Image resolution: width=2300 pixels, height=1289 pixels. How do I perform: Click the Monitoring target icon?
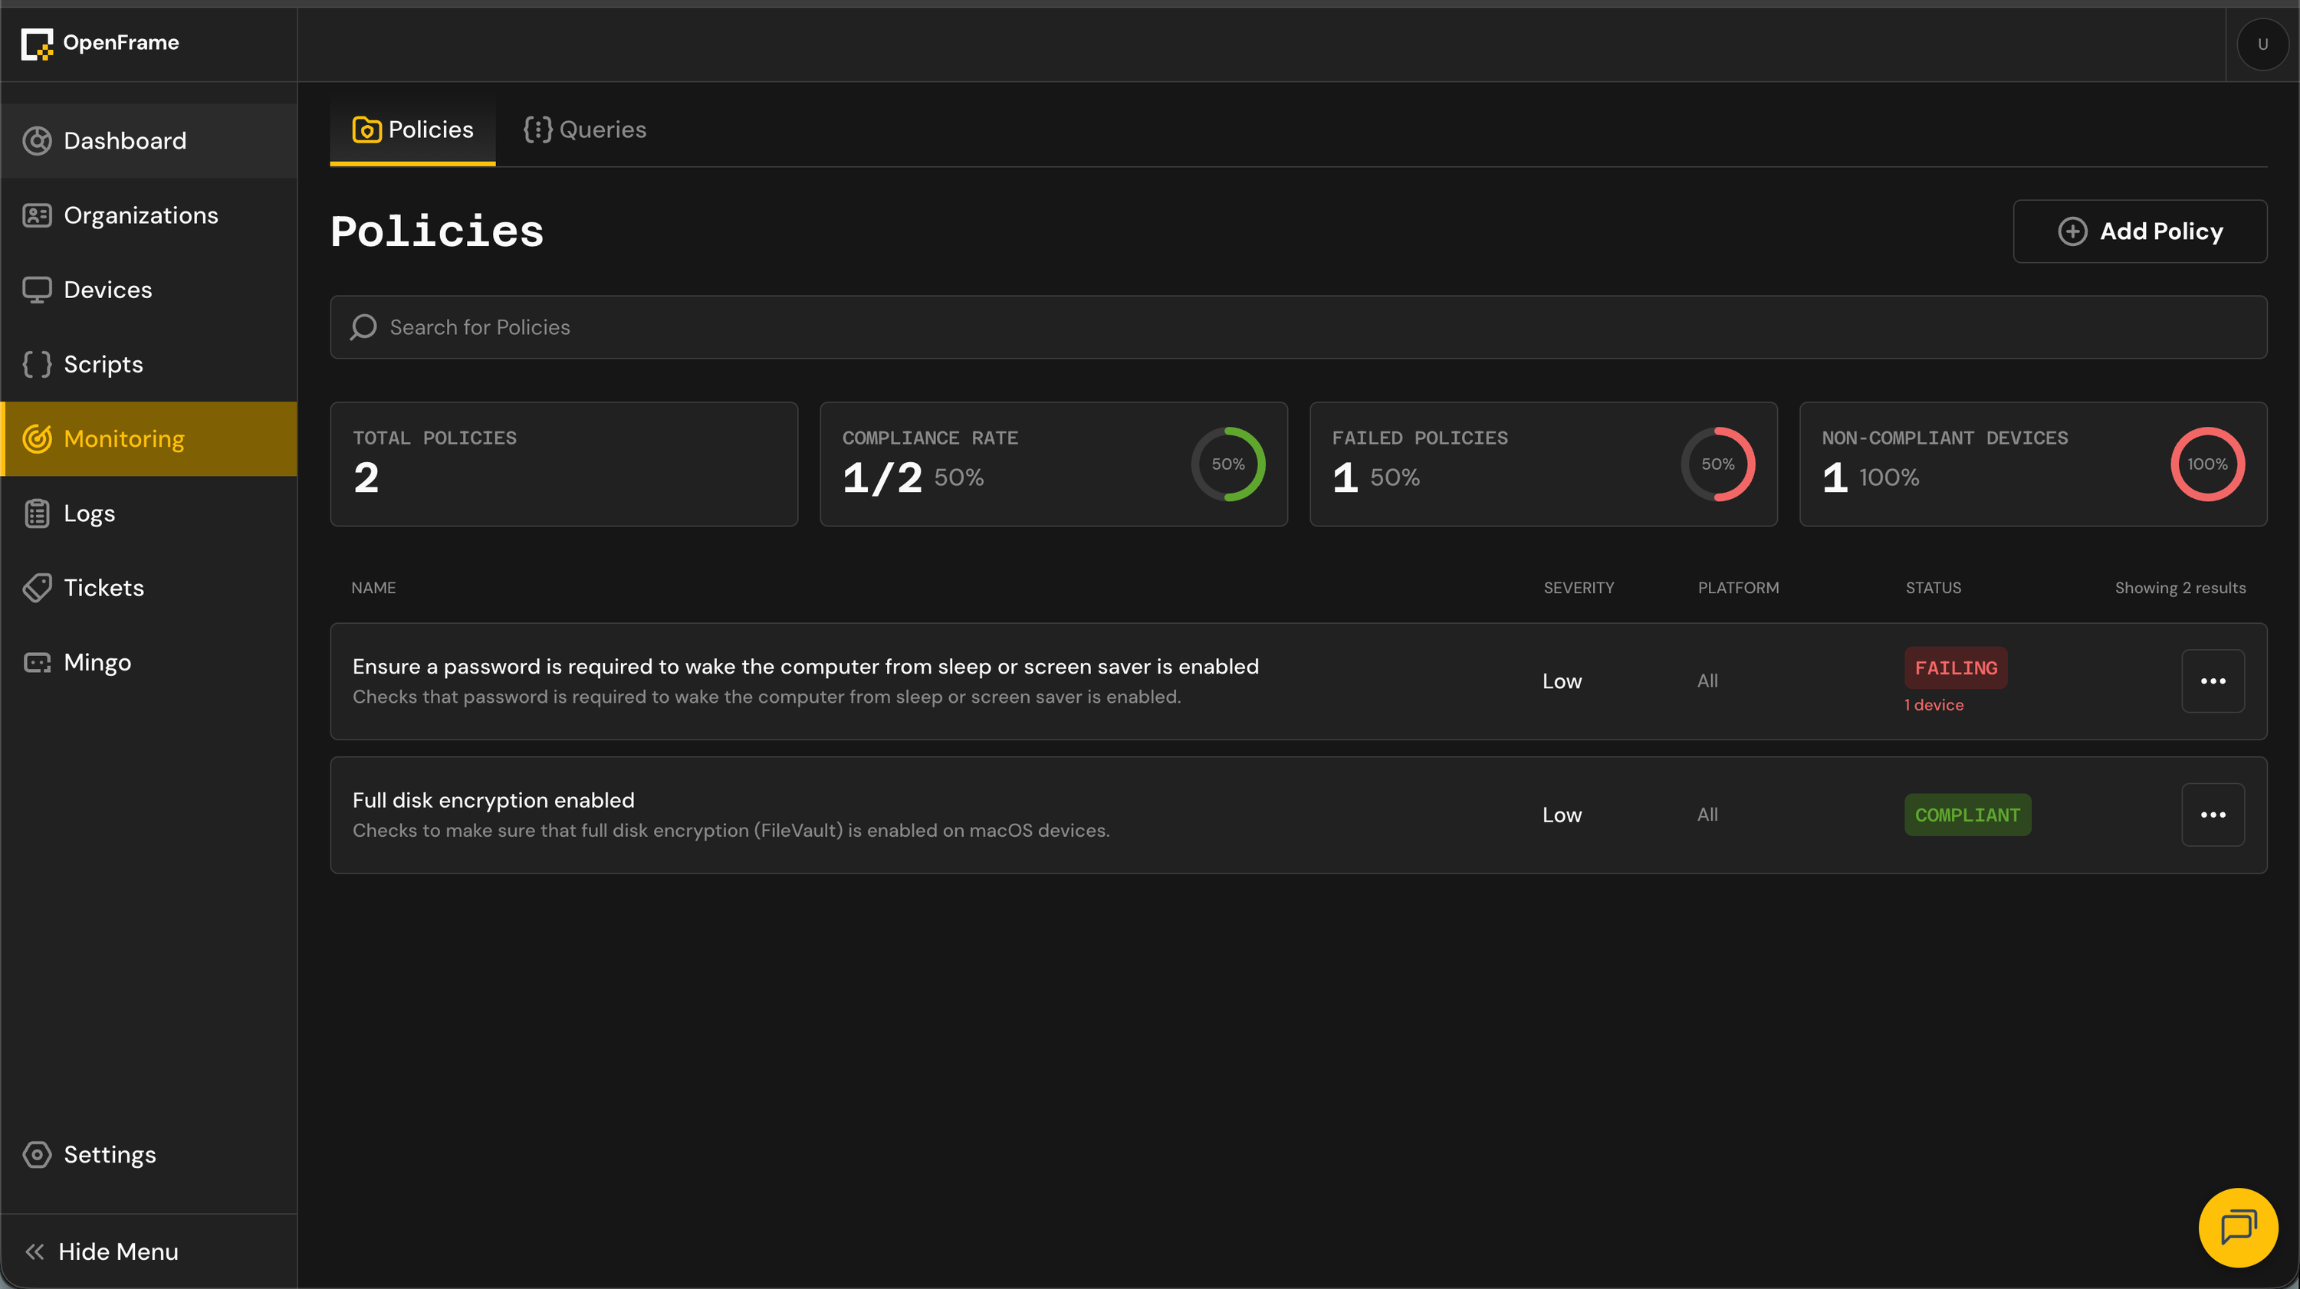pos(37,438)
